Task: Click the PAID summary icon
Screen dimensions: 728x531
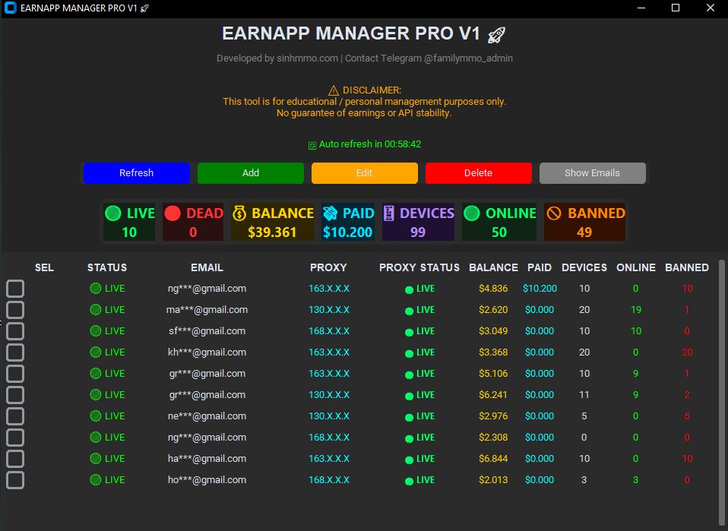Action: point(330,213)
